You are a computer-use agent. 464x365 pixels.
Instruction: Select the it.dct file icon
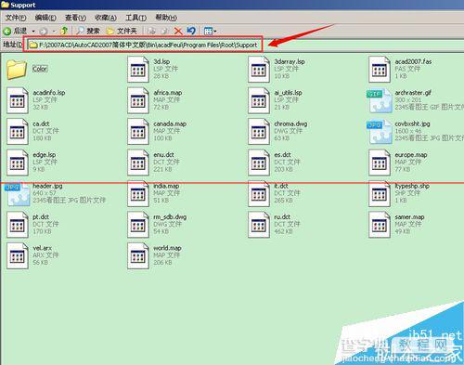click(x=259, y=194)
